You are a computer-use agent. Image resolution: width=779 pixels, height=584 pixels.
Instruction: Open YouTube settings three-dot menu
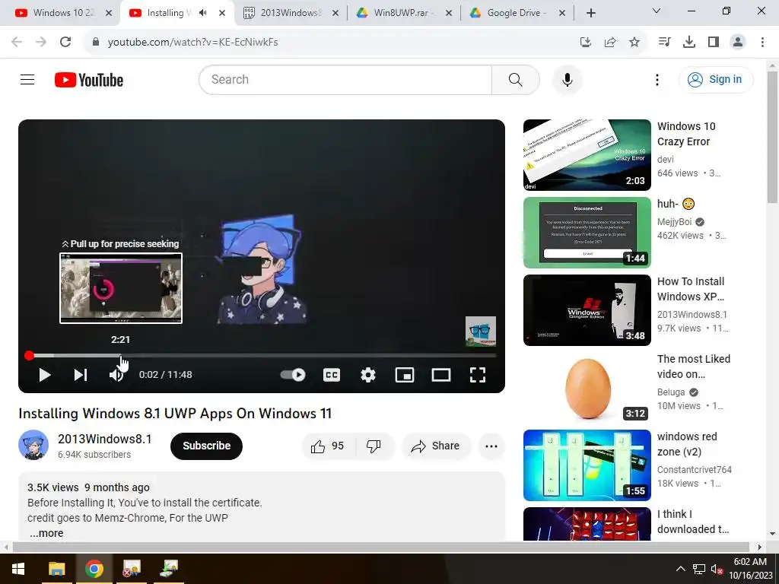point(657,79)
